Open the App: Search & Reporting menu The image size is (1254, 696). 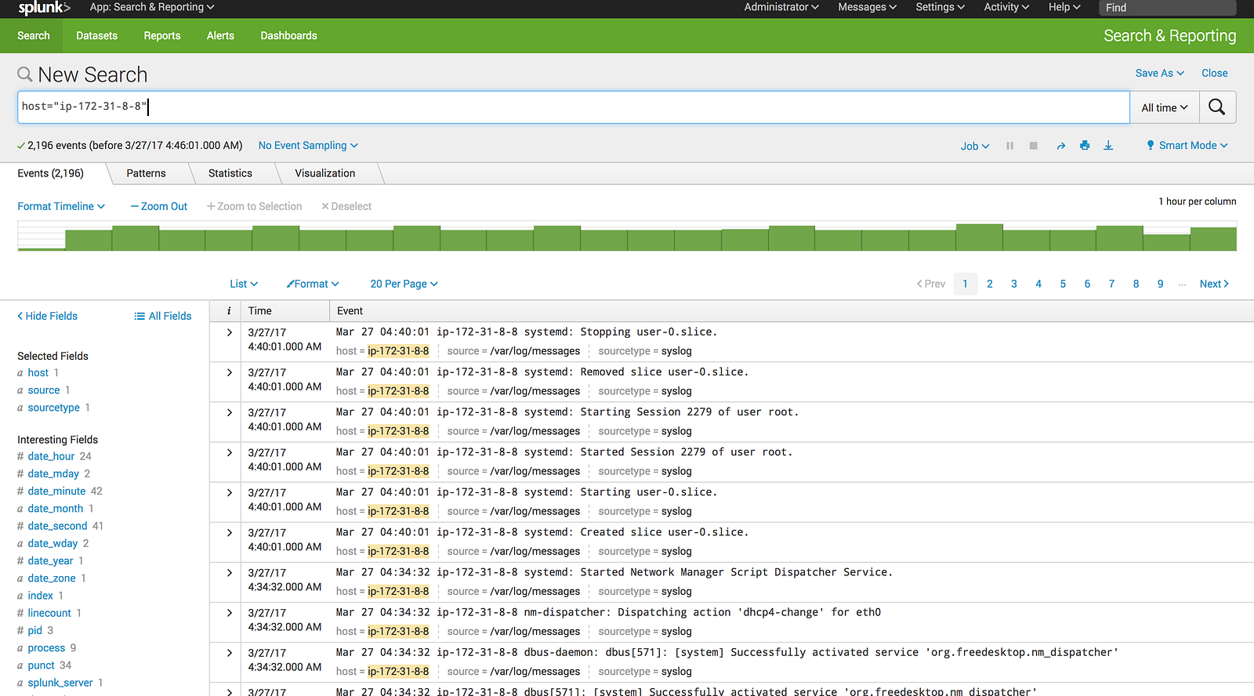click(152, 7)
